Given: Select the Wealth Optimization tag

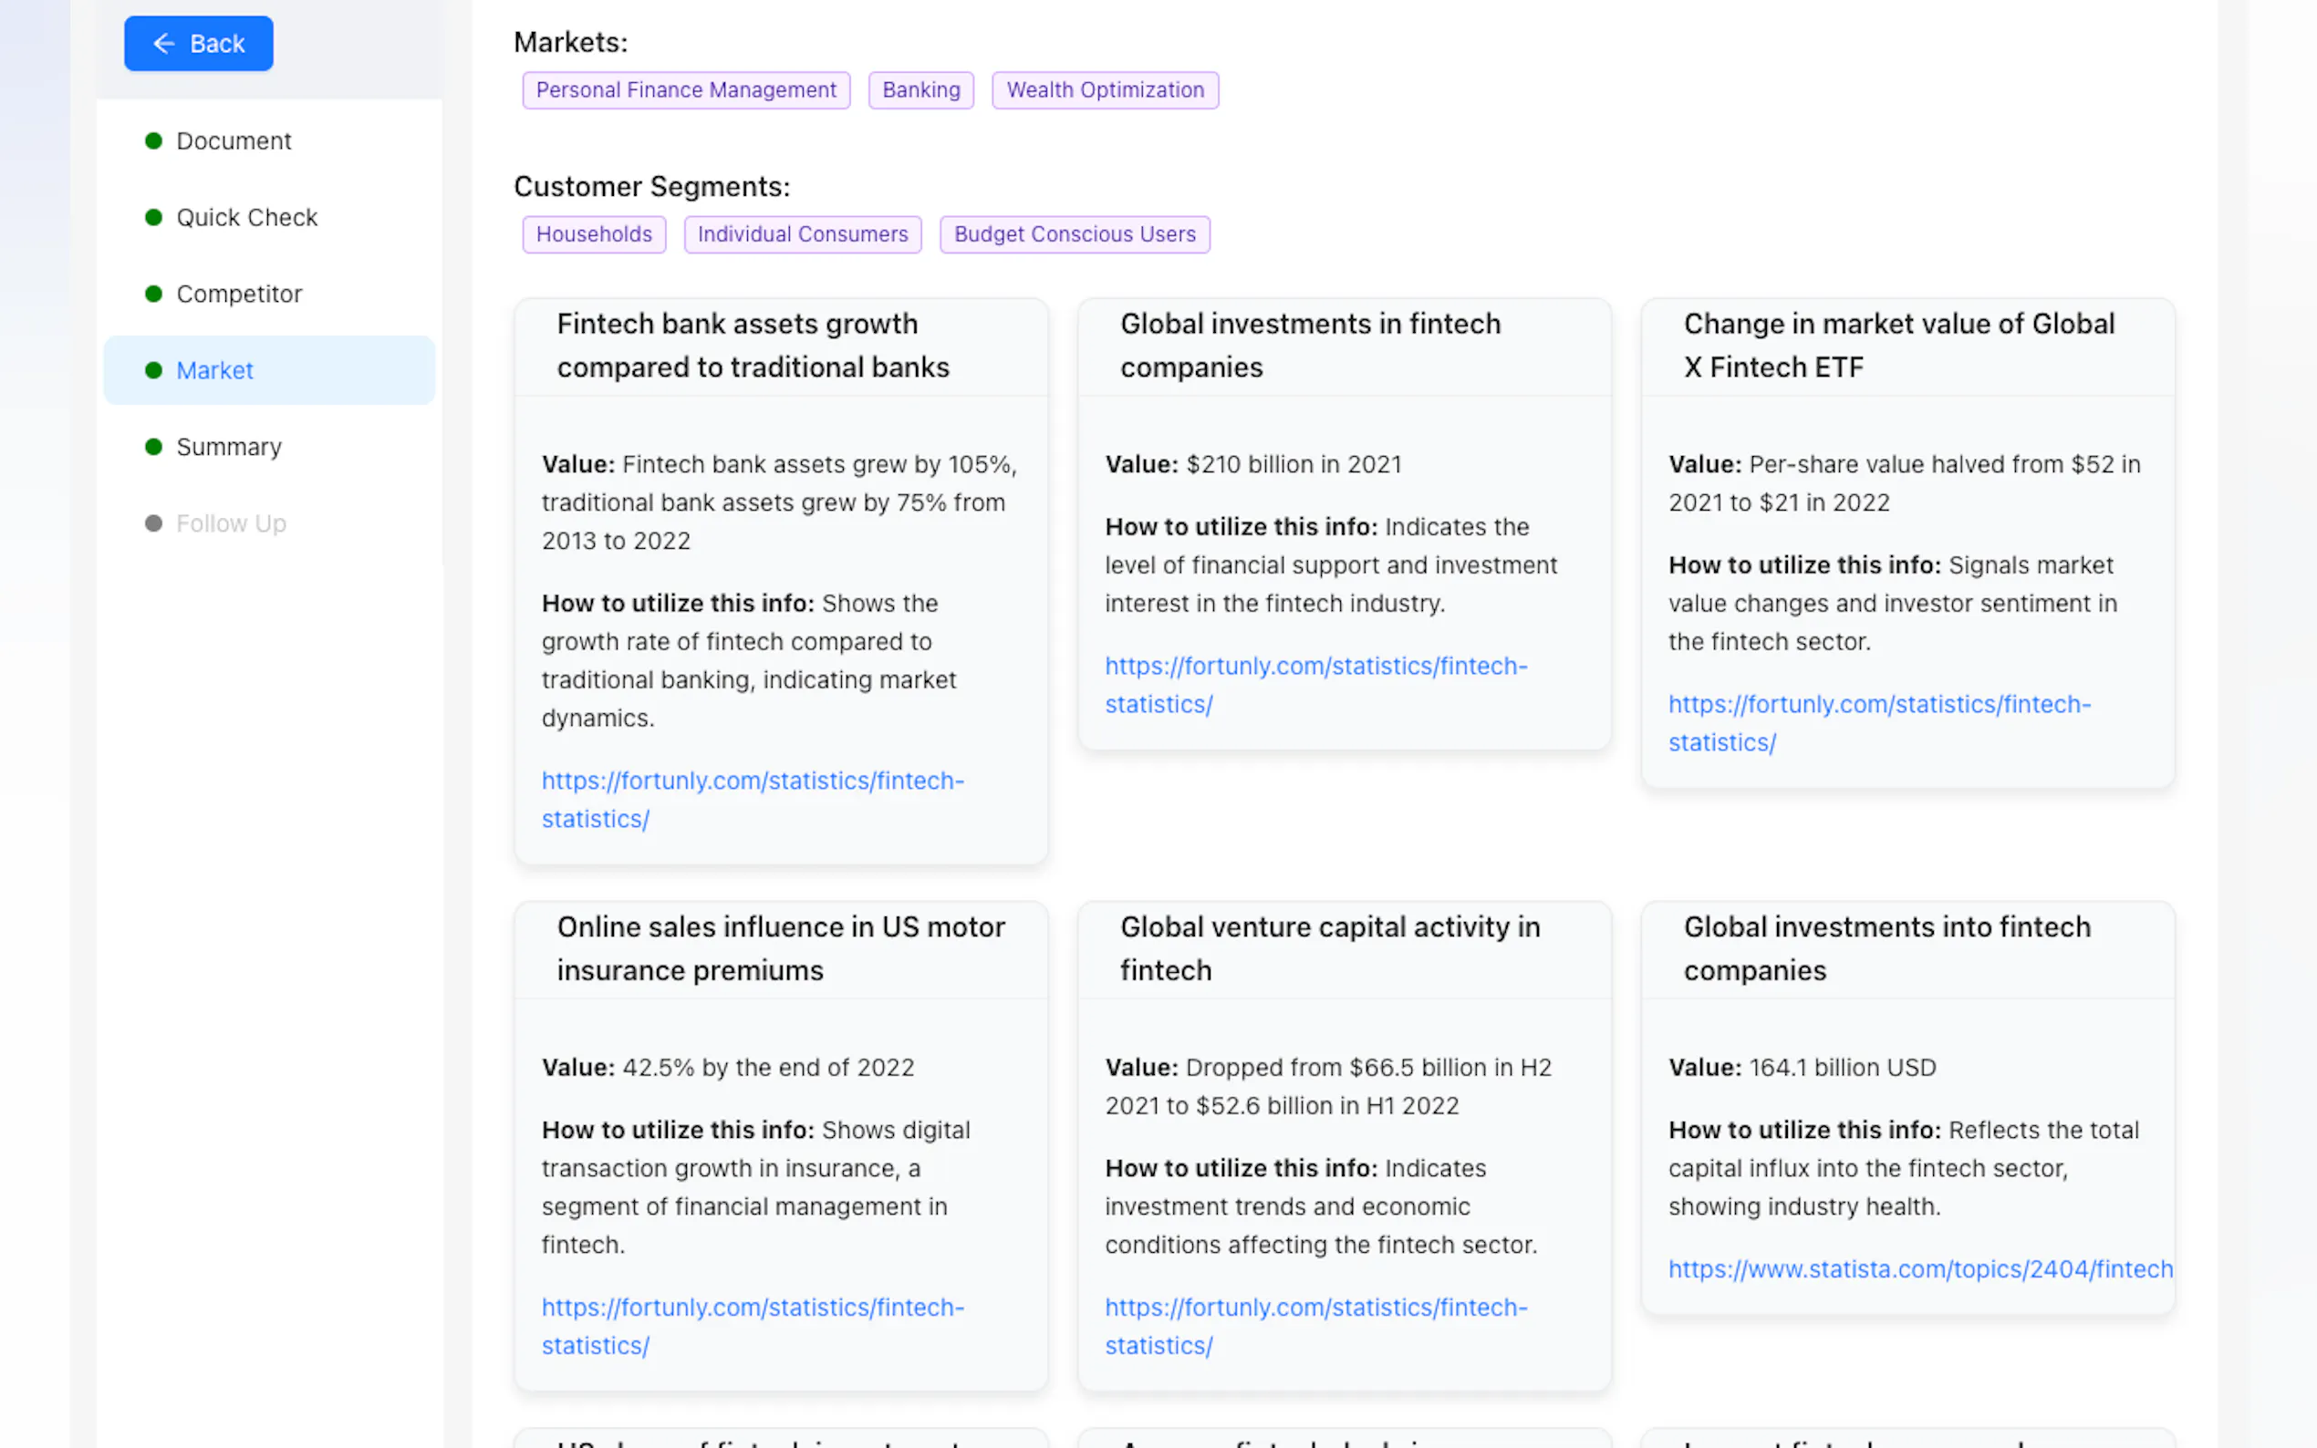Looking at the screenshot, I should click(x=1105, y=90).
